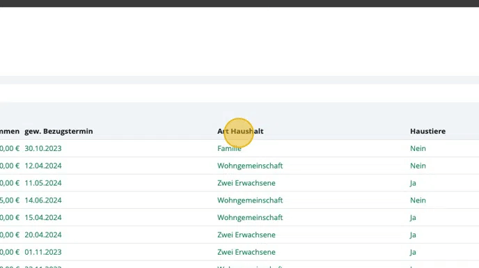Select the date 01.11.2023
479x268 pixels.
coord(43,252)
